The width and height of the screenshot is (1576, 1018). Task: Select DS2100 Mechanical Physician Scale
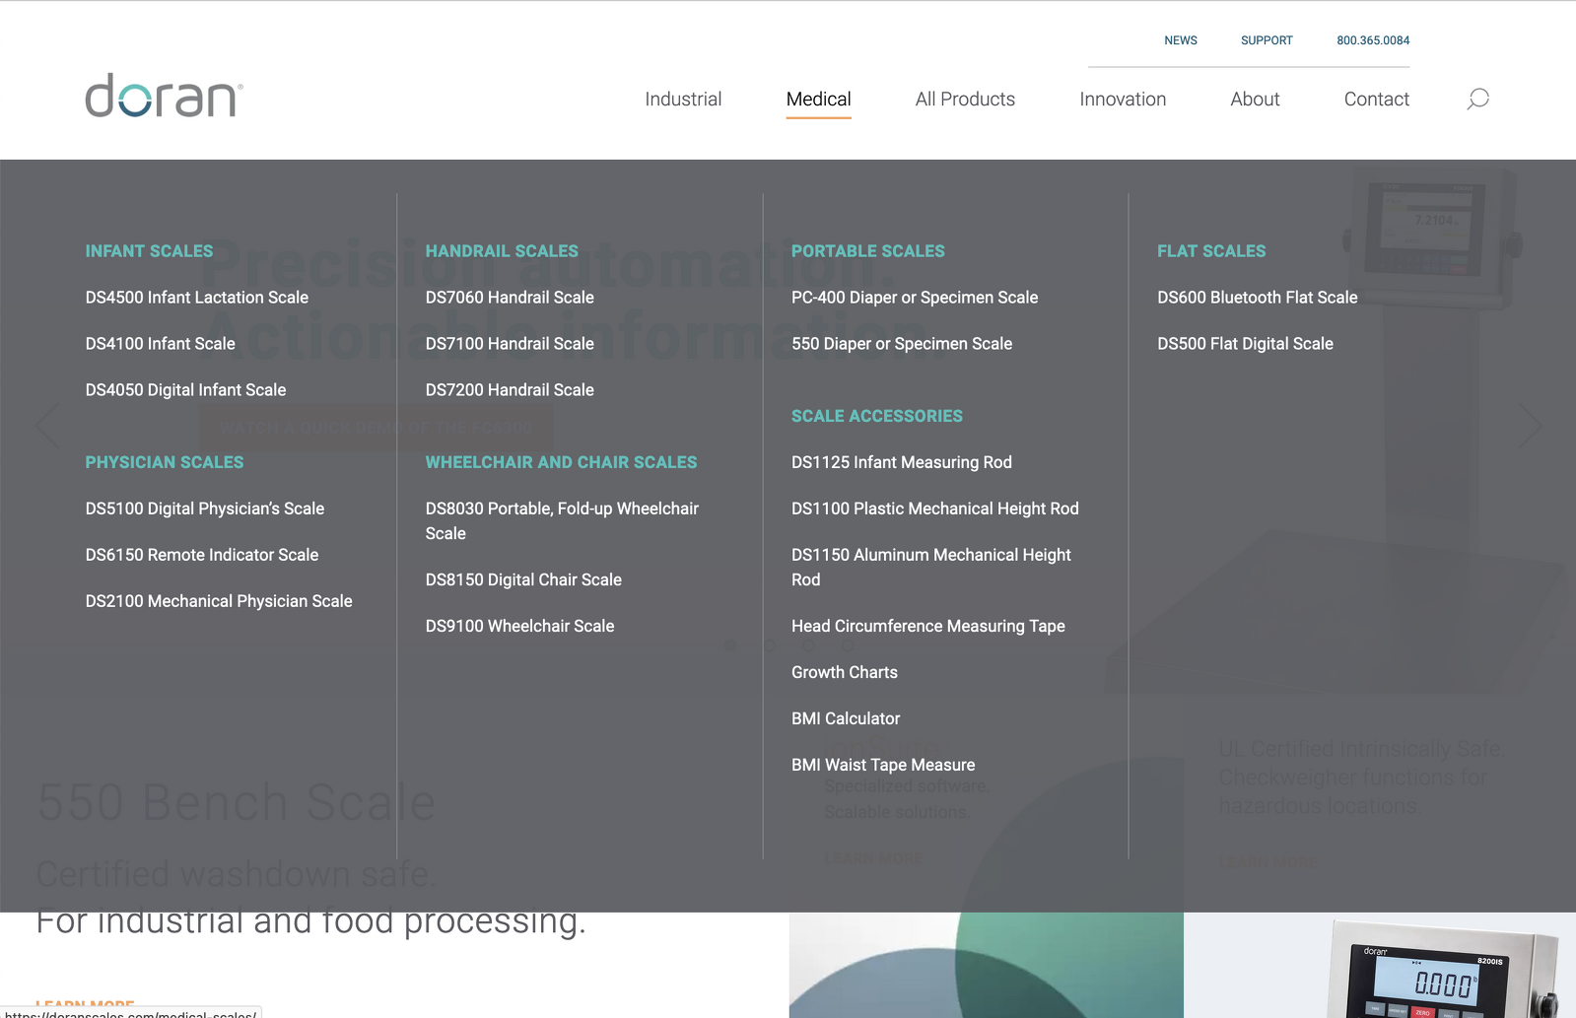click(219, 601)
